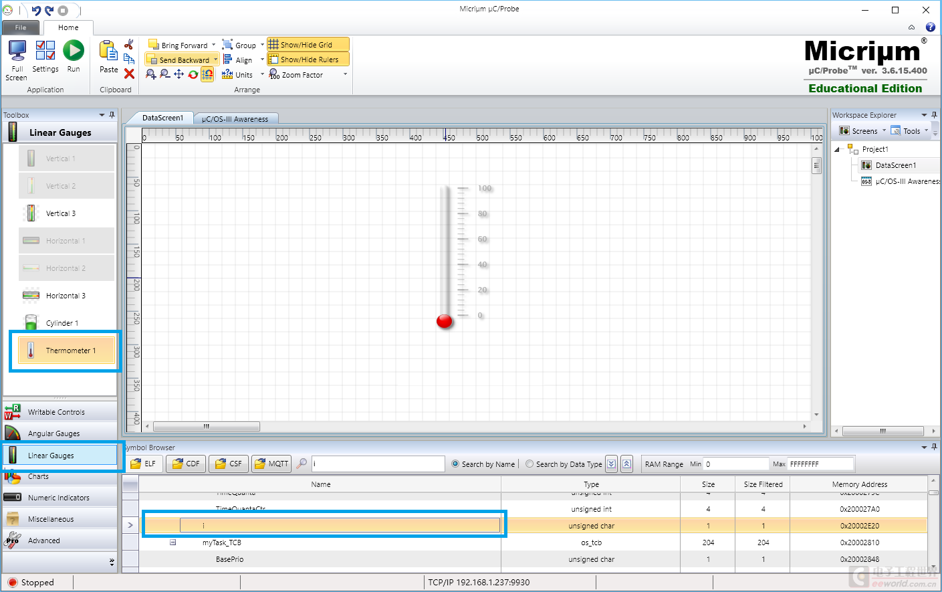The width and height of the screenshot is (942, 592).
Task: Open the Miscellaneous toolbox category
Action: tap(60, 519)
